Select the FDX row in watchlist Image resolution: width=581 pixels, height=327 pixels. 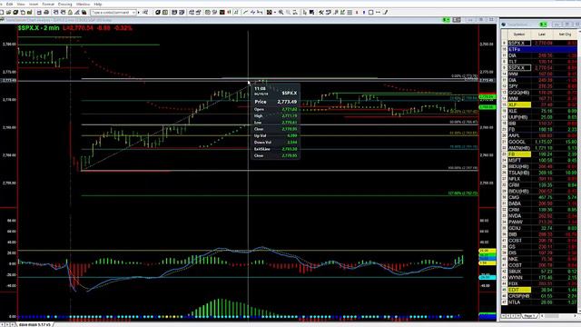tap(540, 283)
